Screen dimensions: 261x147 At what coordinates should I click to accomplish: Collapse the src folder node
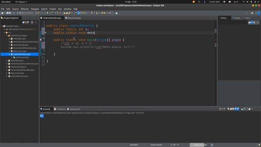tap(4, 33)
